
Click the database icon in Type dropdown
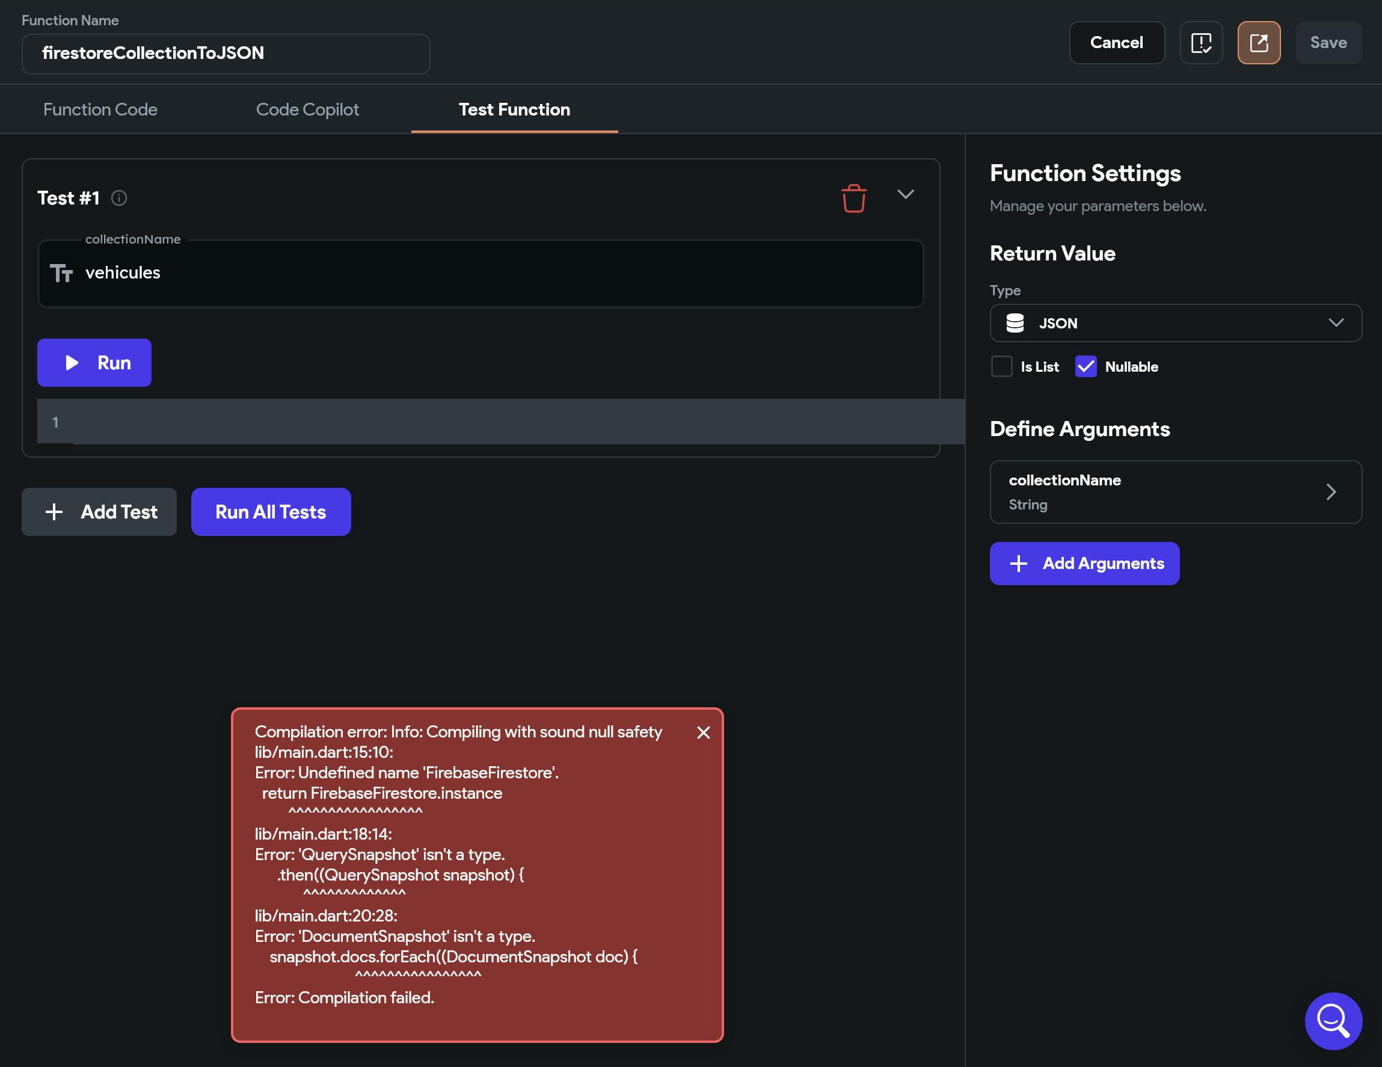1015,324
